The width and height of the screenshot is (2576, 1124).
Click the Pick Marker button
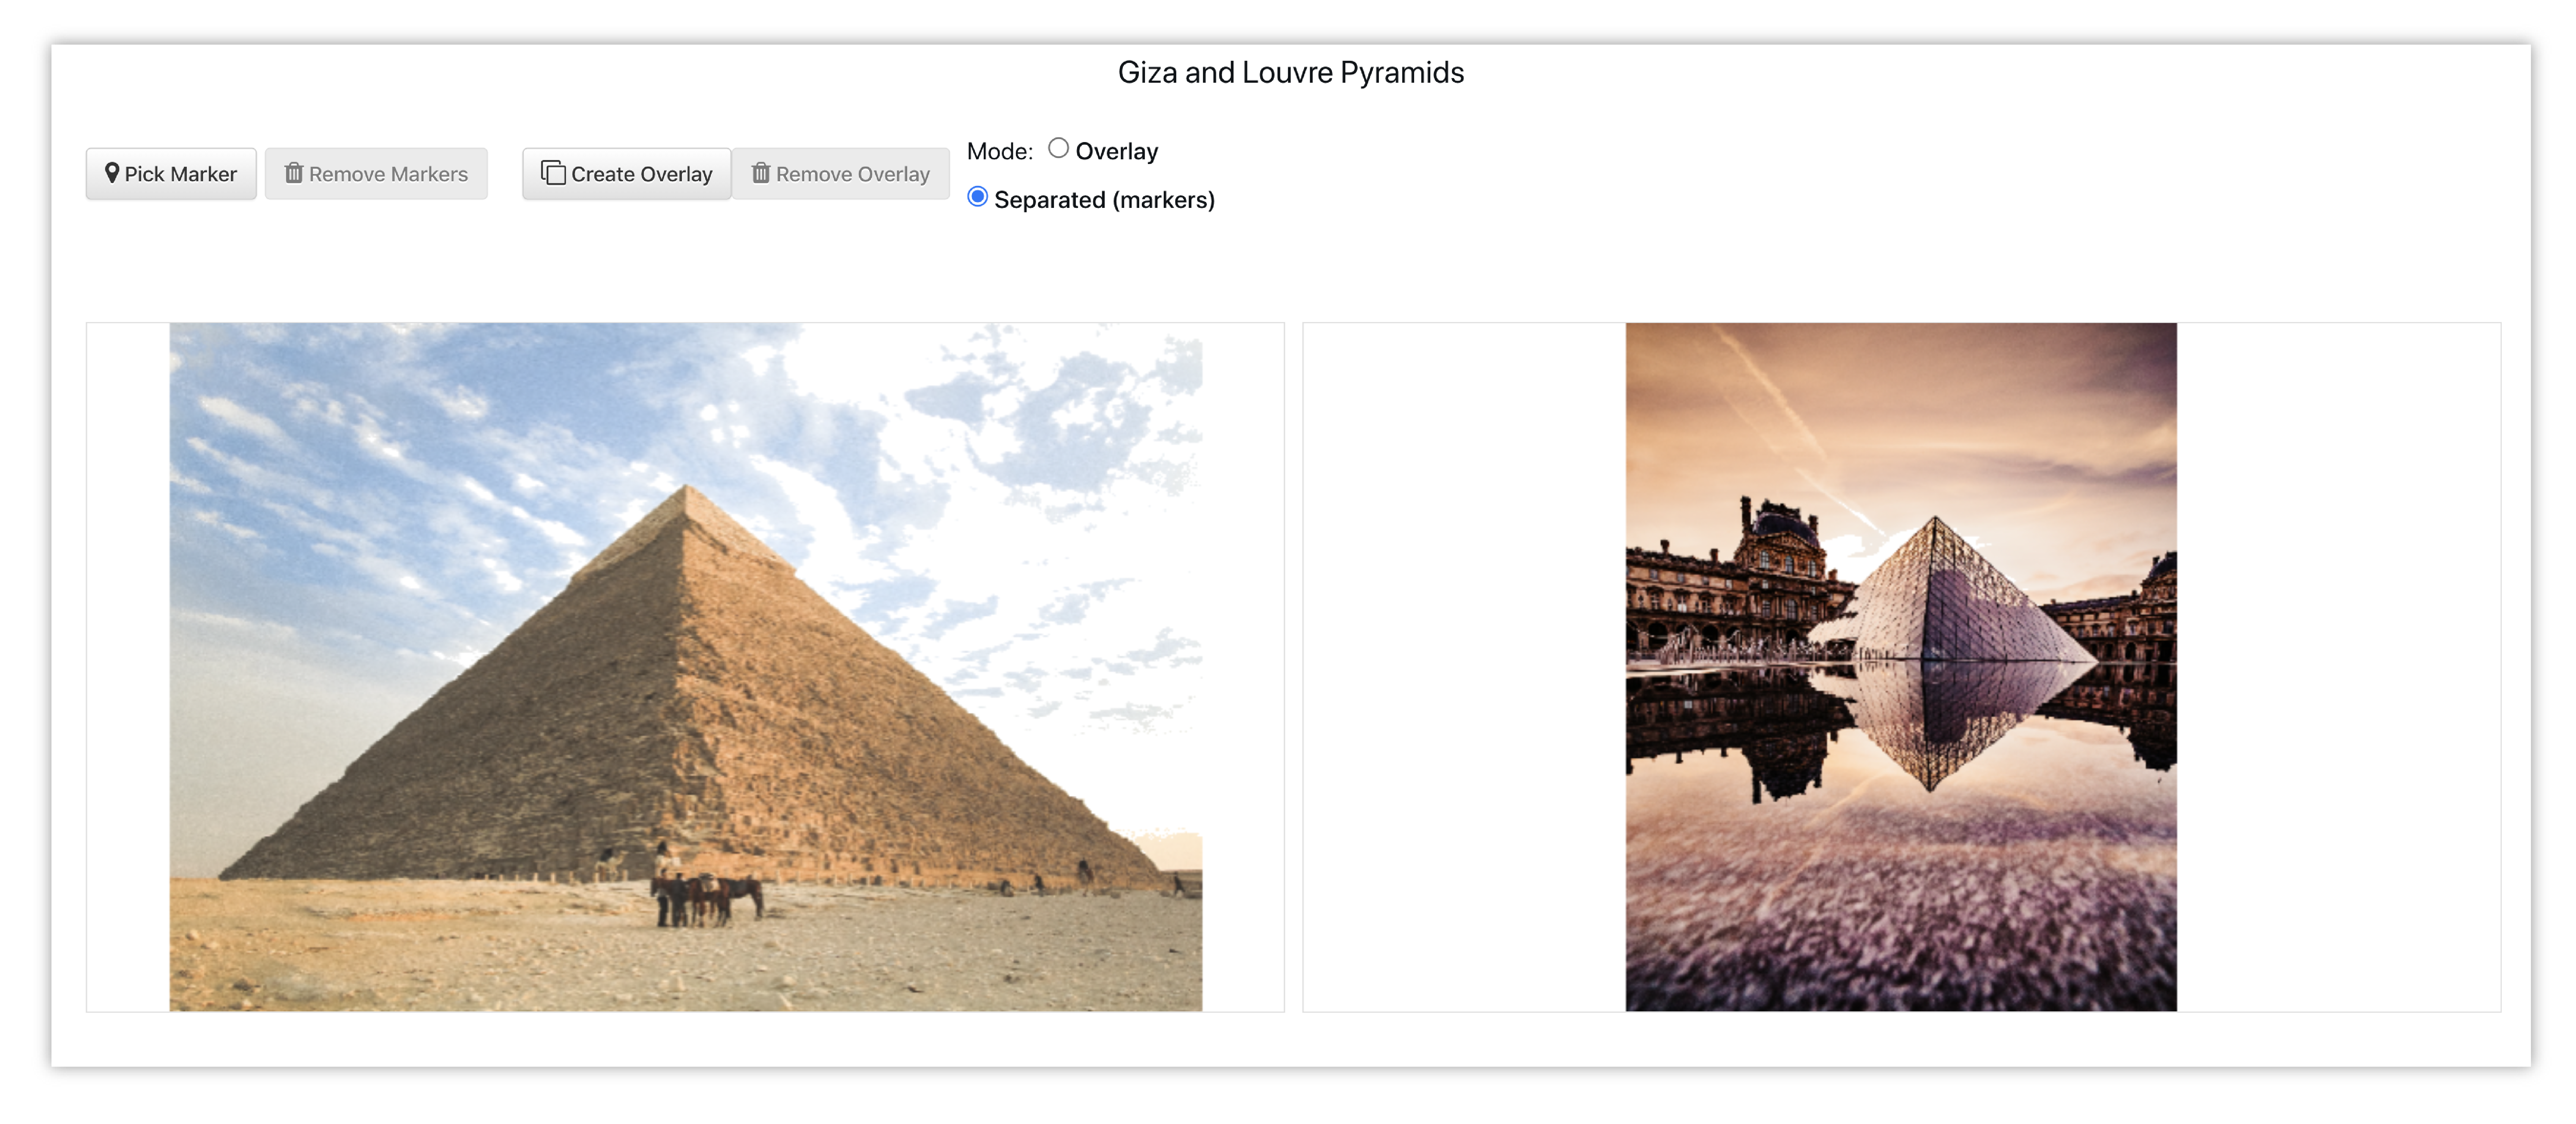[171, 174]
